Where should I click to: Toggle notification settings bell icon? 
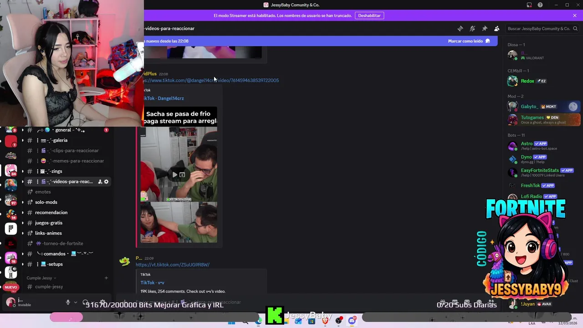[x=472, y=28]
